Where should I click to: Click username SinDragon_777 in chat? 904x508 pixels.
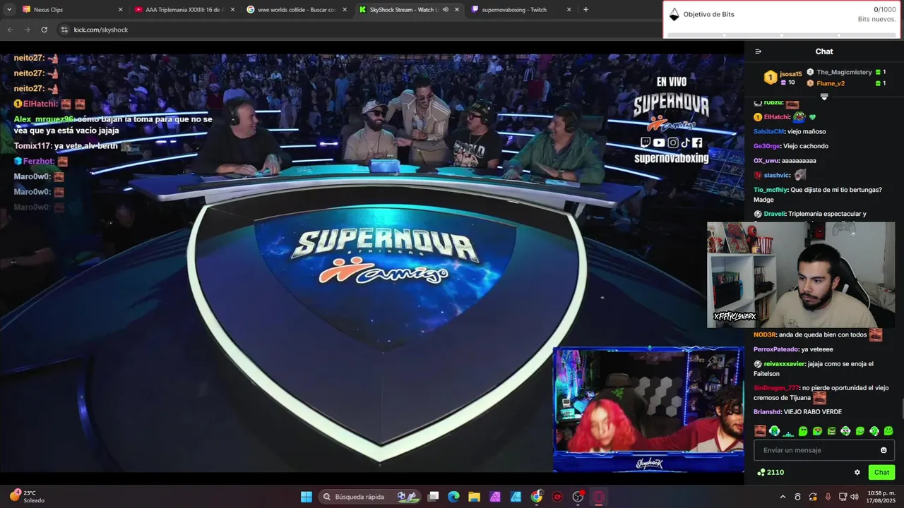(776, 388)
